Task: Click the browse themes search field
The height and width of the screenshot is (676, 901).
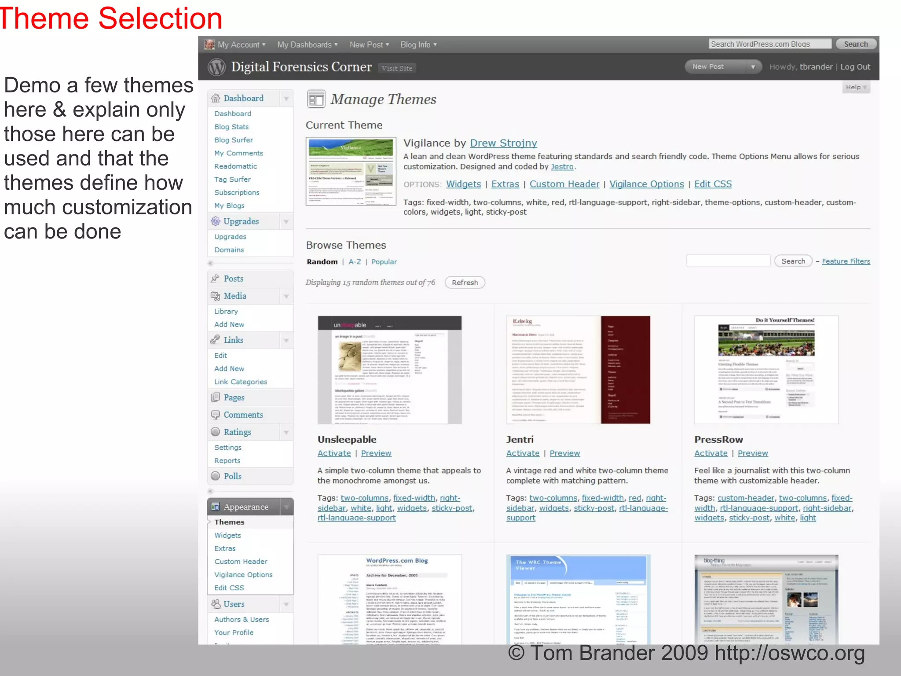Action: point(728,261)
